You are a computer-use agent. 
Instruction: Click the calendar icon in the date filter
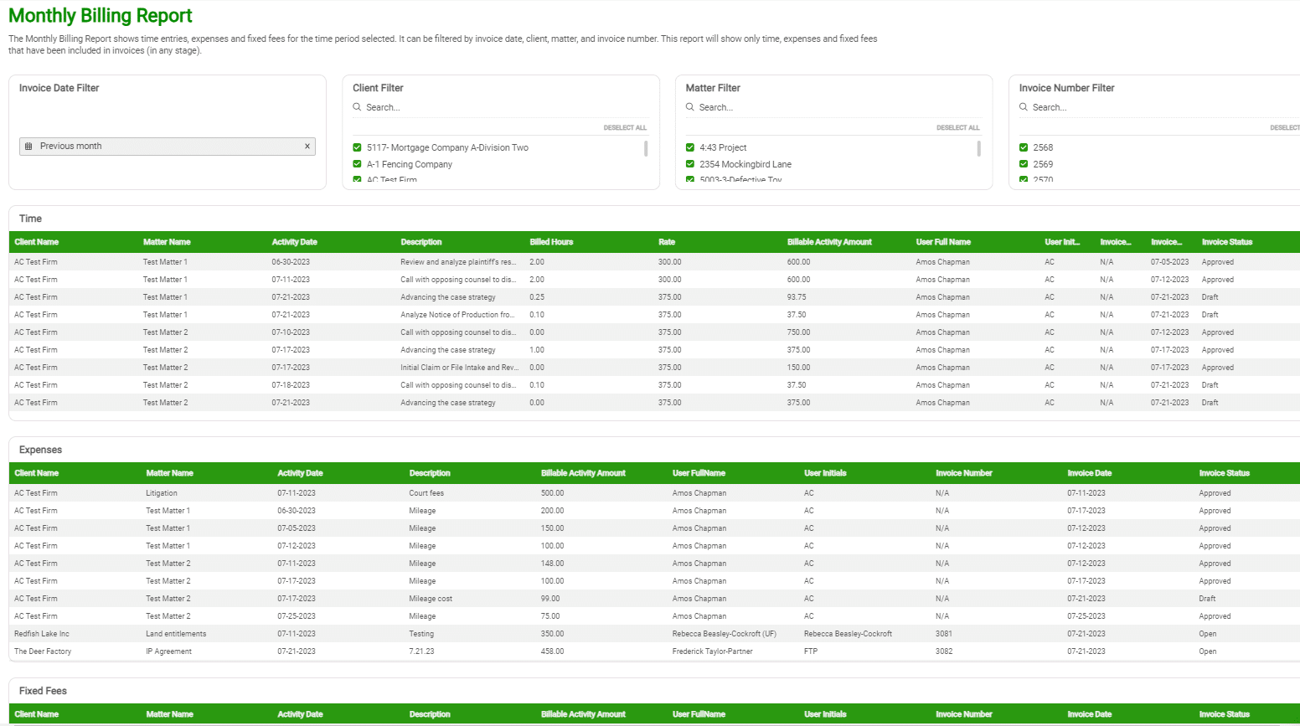[x=28, y=147]
